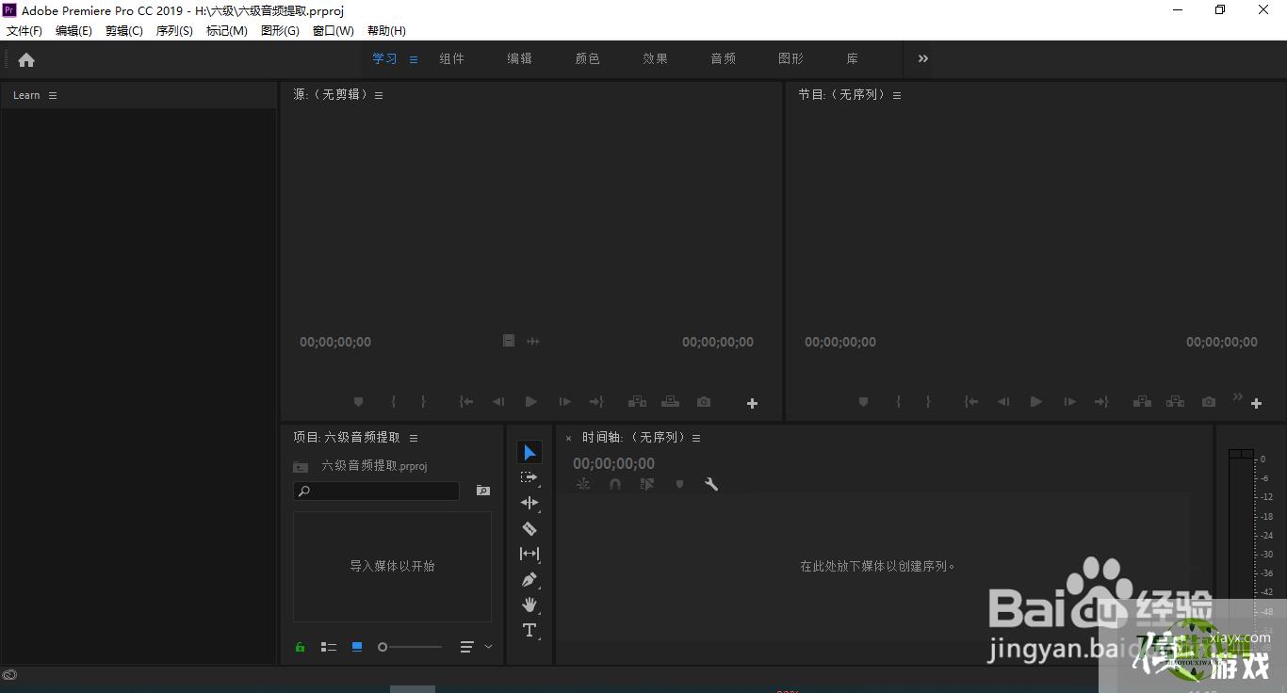Image resolution: width=1287 pixels, height=693 pixels.
Task: Play clip in Source monitor
Action: (531, 402)
